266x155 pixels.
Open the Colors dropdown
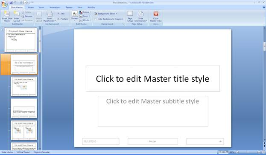85,12
